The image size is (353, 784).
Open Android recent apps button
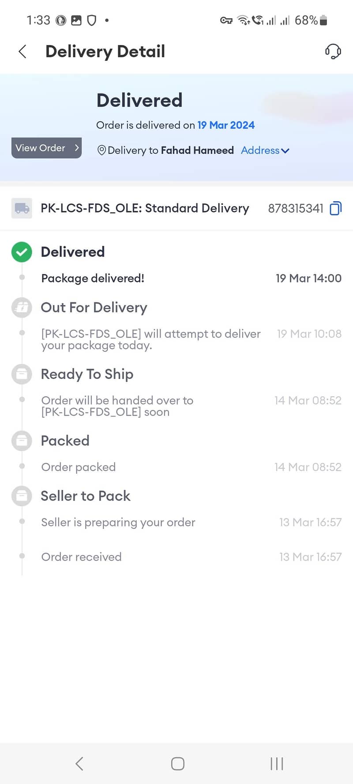[277, 764]
